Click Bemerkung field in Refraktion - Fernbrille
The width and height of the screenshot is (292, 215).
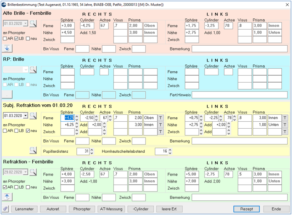click(x=240, y=197)
